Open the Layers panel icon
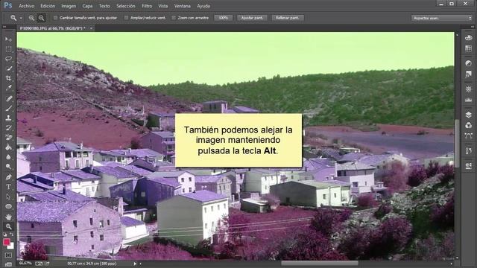The height and width of the screenshot is (268, 477). tap(469, 115)
